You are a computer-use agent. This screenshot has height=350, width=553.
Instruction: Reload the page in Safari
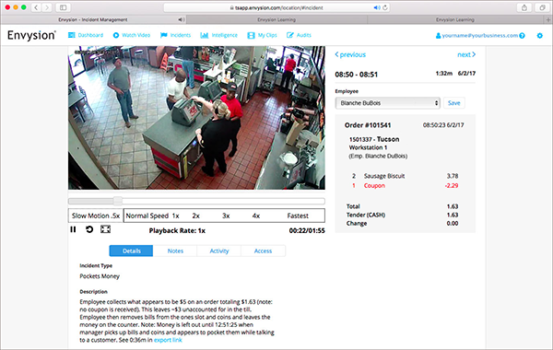point(385,7)
